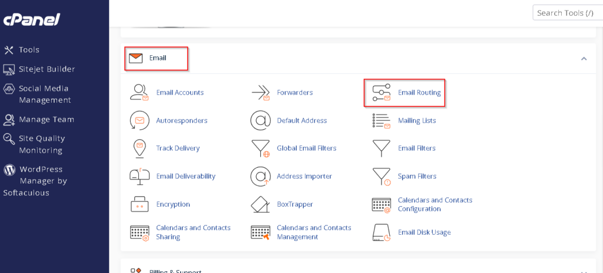The height and width of the screenshot is (273, 603).
Task: Click the Email Filters funnel icon
Action: pos(382,149)
